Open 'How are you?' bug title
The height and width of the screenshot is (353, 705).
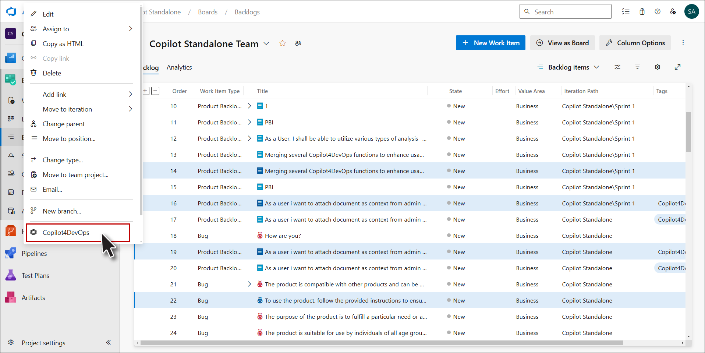[283, 236]
